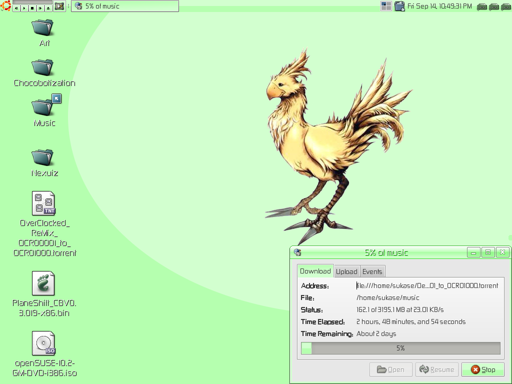This screenshot has height=384, width=512.
Task: Switch to the Events tab
Action: coord(372,271)
